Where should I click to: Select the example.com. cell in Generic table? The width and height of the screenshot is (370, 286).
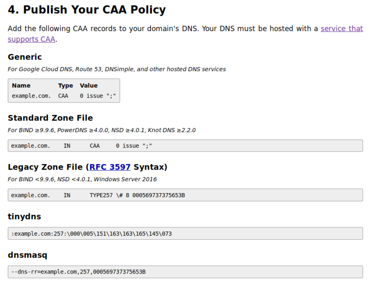[x=31, y=96]
